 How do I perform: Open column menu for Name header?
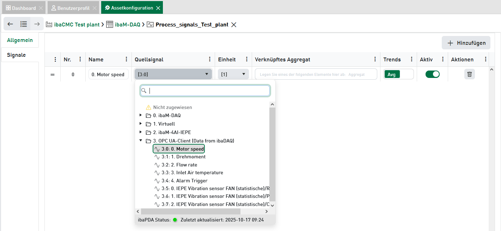(x=127, y=59)
